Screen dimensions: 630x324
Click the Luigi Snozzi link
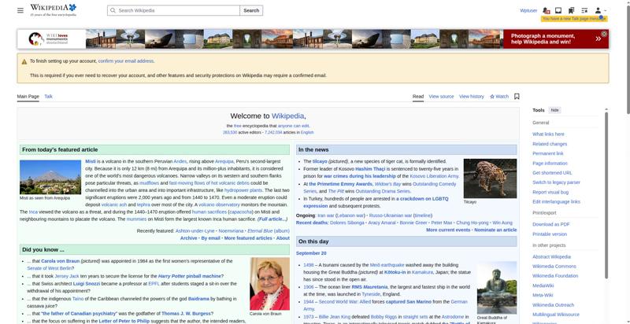click(87, 284)
